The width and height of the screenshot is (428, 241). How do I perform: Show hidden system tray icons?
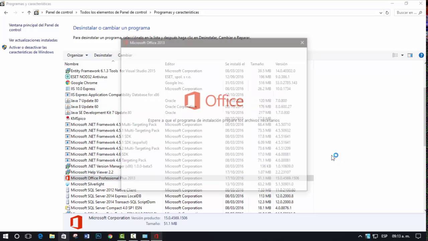coord(360,236)
